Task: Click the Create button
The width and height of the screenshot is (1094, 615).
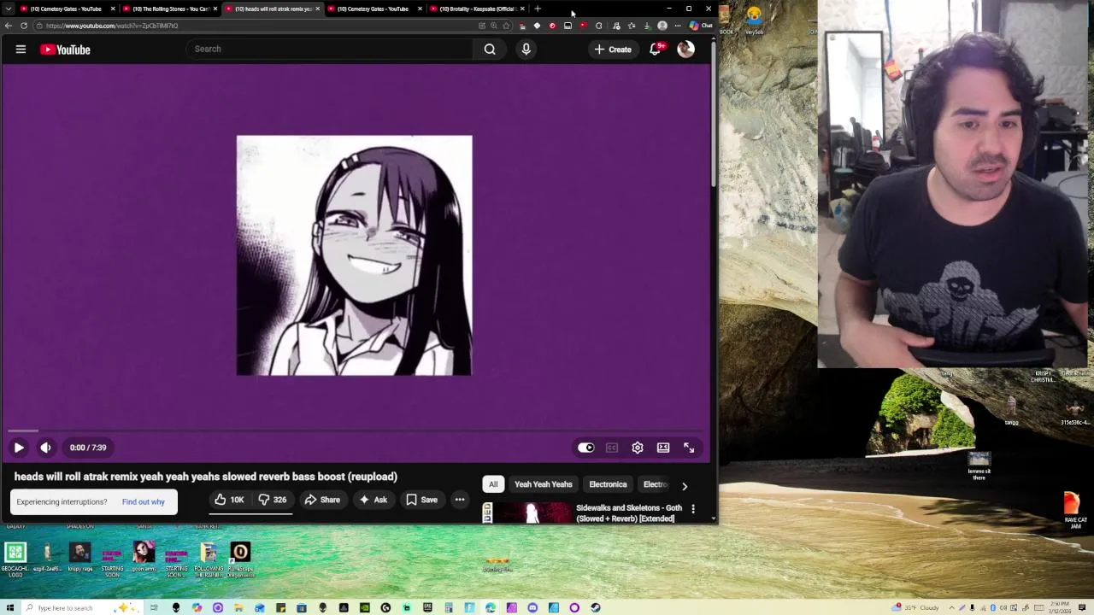Action: pos(613,50)
